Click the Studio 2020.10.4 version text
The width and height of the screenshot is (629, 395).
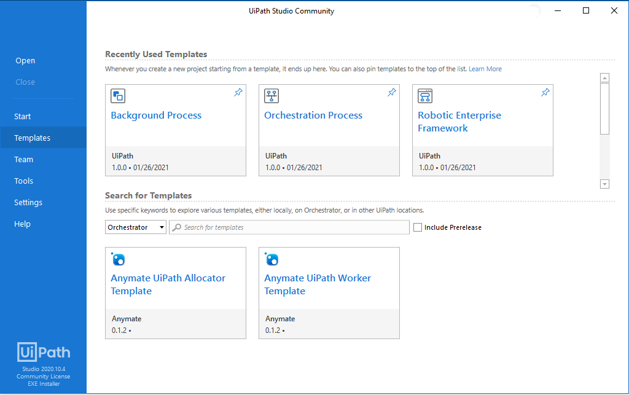(44, 369)
